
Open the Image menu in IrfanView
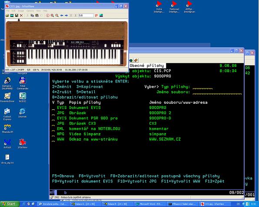21,11
